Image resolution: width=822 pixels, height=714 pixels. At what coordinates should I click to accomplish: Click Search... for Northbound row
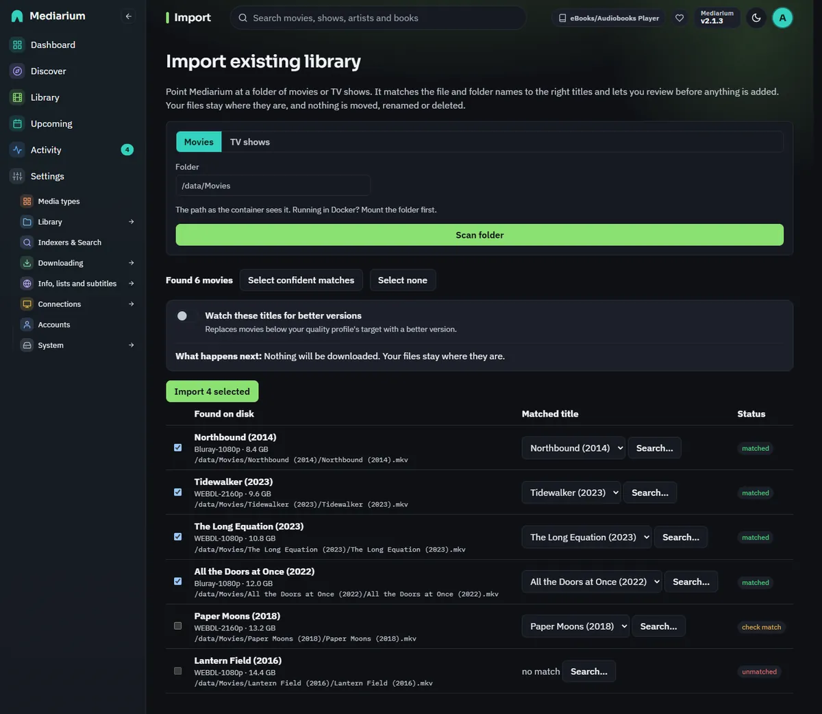pyautogui.click(x=654, y=448)
